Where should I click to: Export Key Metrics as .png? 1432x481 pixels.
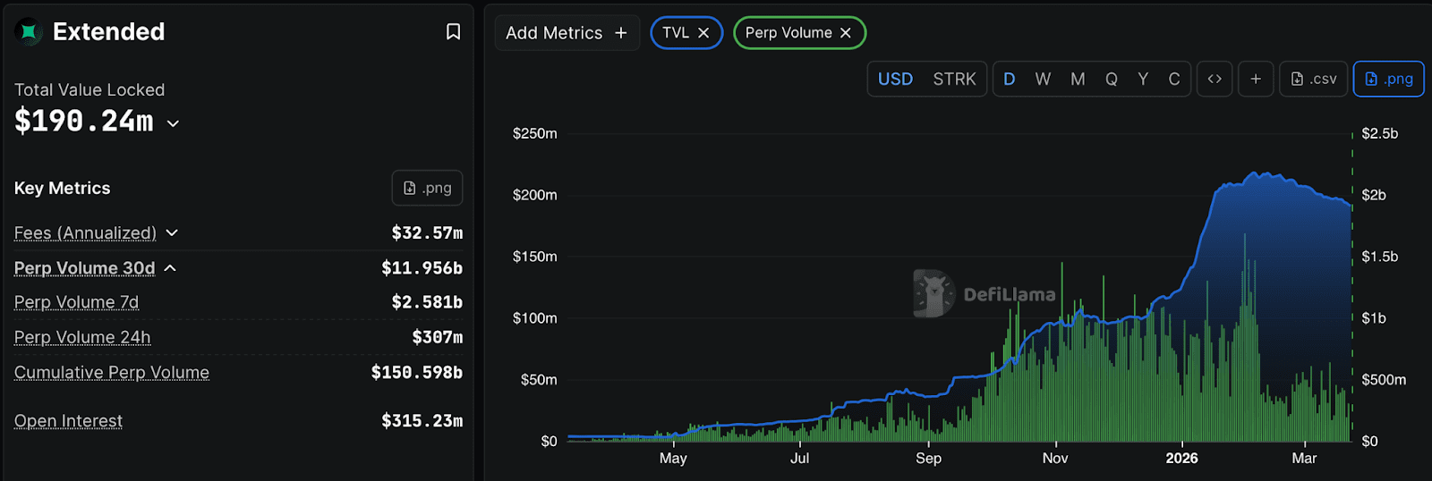427,188
